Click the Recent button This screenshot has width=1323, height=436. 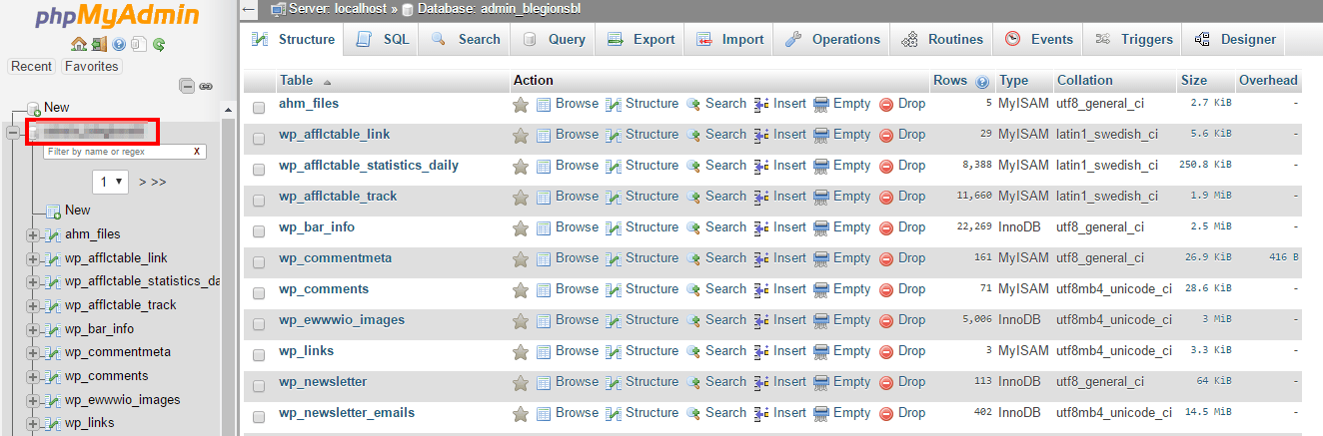pyautogui.click(x=32, y=67)
